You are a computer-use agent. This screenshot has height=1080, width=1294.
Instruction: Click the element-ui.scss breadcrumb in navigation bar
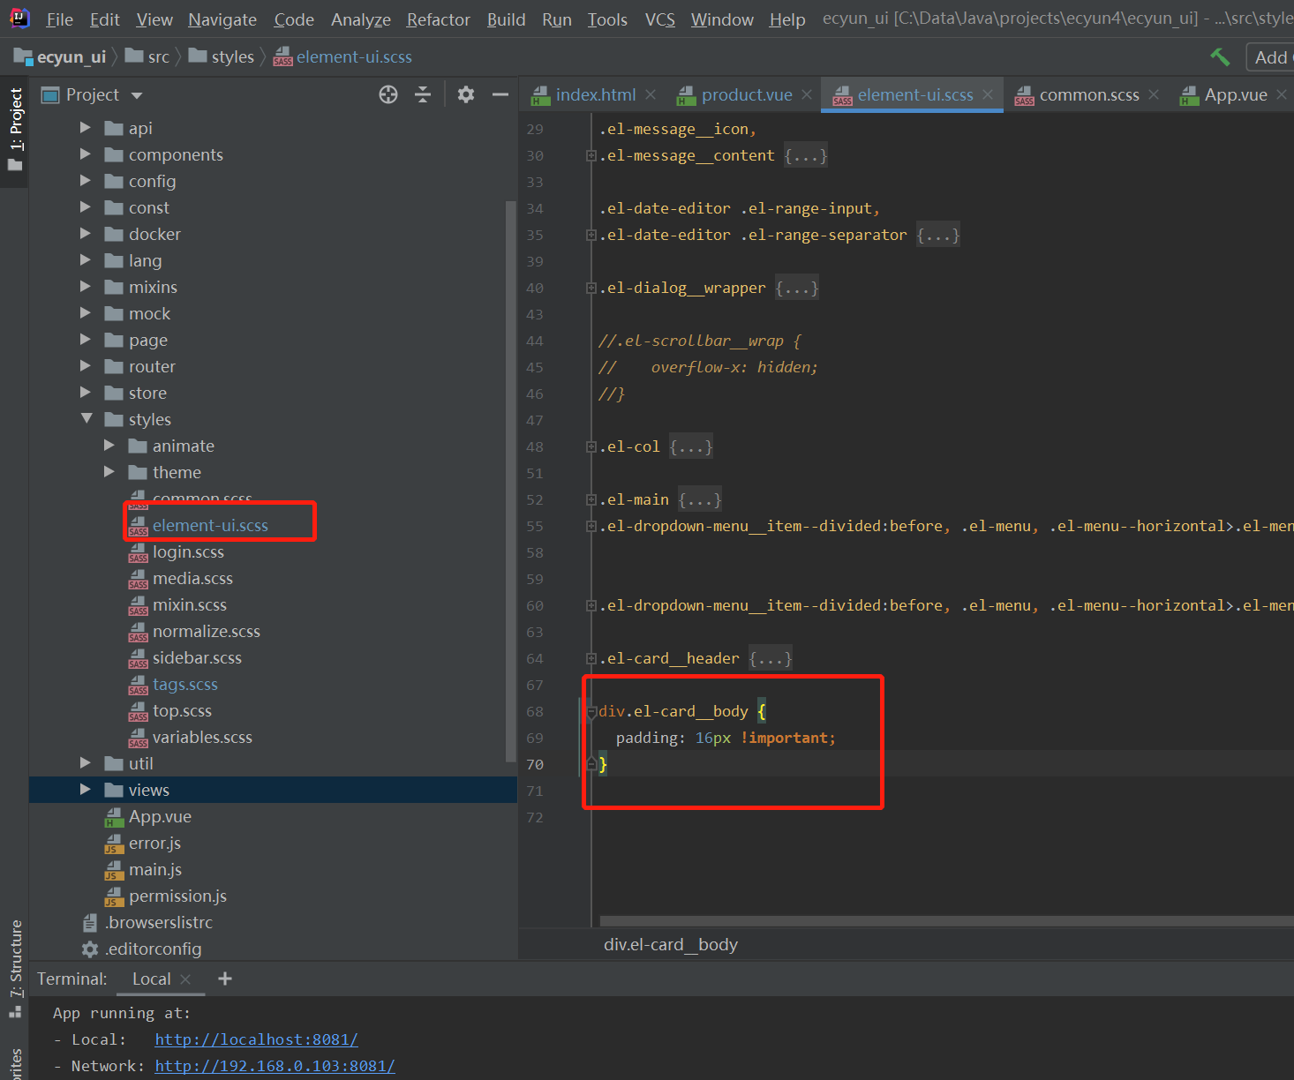pos(342,56)
